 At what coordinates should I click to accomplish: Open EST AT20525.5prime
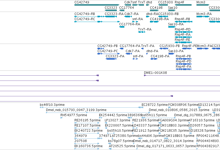point(122,146)
